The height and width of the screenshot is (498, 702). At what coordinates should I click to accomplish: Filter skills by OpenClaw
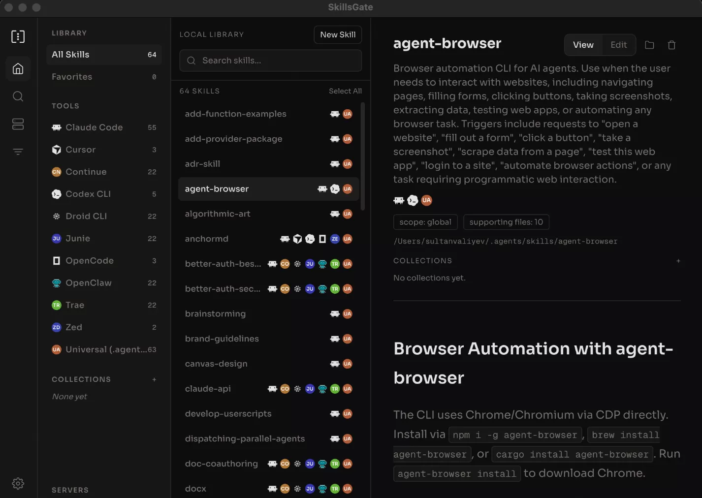pos(104,283)
